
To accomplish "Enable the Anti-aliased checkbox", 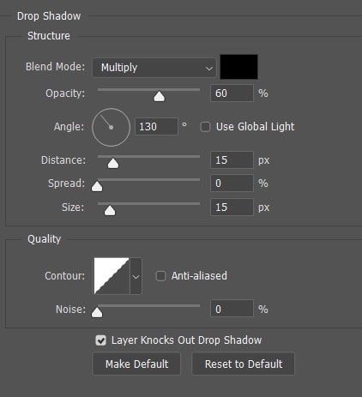I will (160, 276).
